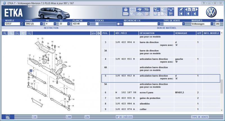The height and width of the screenshot is (121, 225).
Task: Click the KAT field showing 266
Action: [x=217, y=24]
